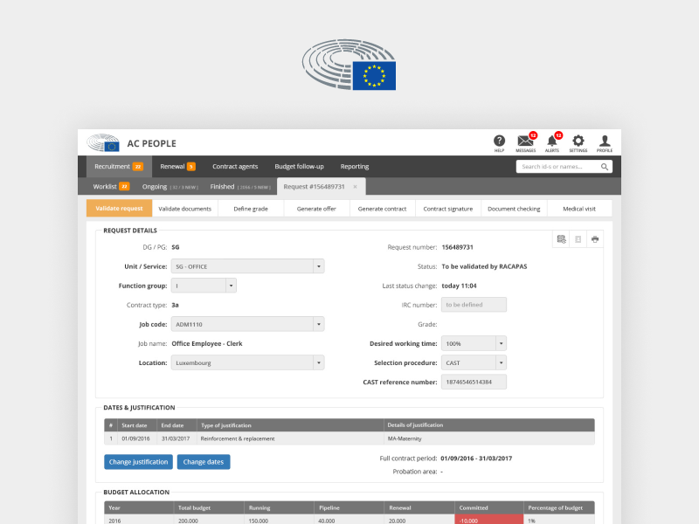Expand the Desired working time dropdown
Image resolution: width=699 pixels, height=524 pixels.
click(501, 343)
